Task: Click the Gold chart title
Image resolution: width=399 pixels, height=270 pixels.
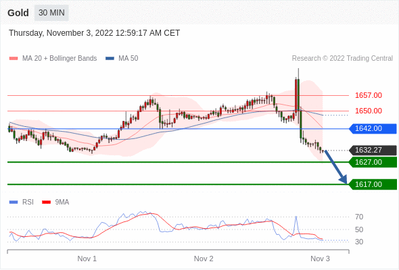Action: click(18, 13)
